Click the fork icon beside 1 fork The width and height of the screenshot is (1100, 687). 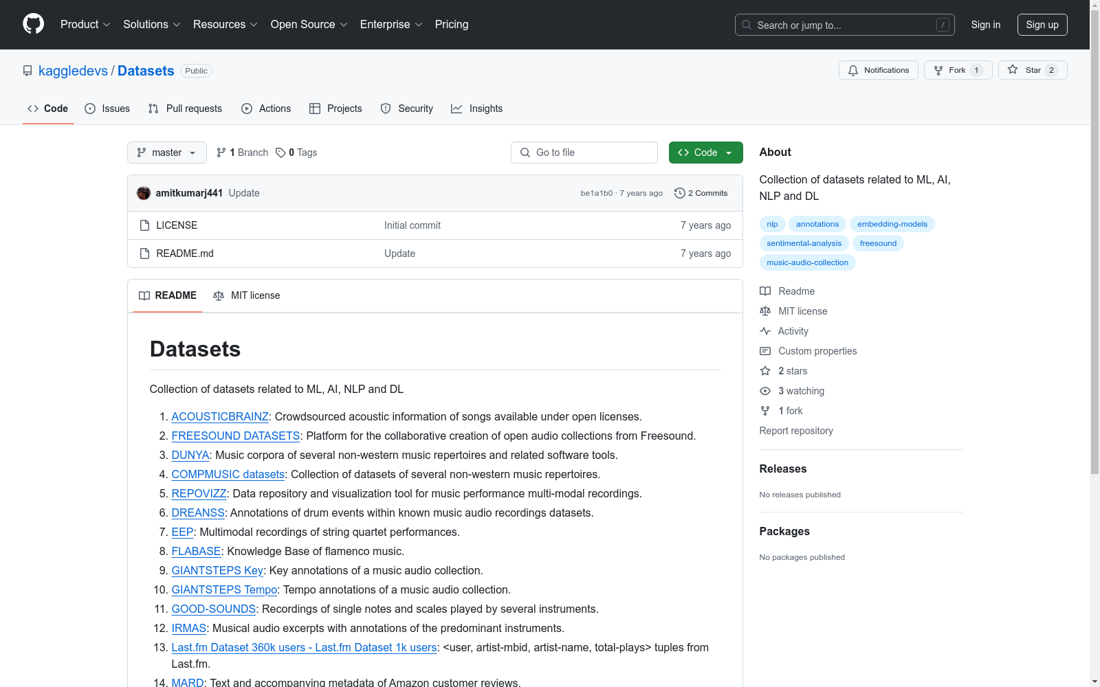[x=765, y=411]
